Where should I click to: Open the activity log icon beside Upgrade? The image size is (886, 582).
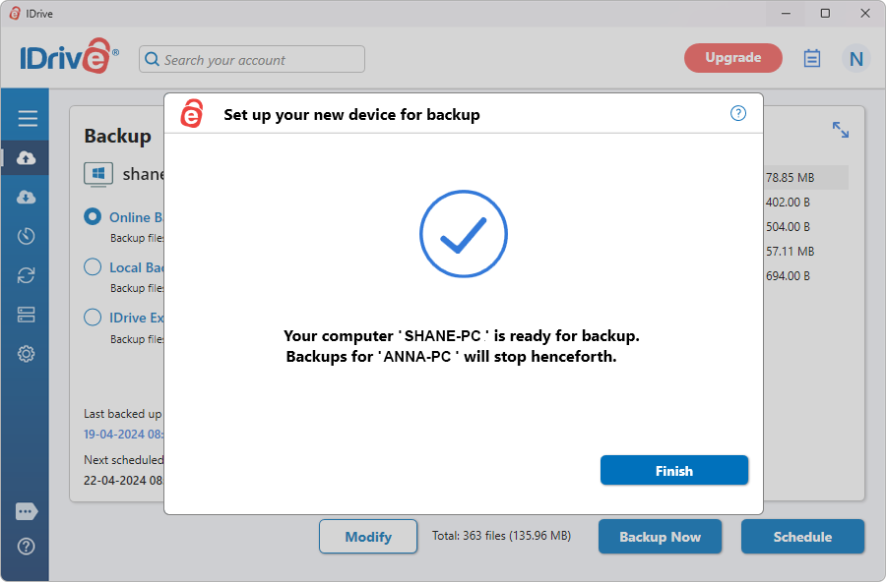pos(812,59)
